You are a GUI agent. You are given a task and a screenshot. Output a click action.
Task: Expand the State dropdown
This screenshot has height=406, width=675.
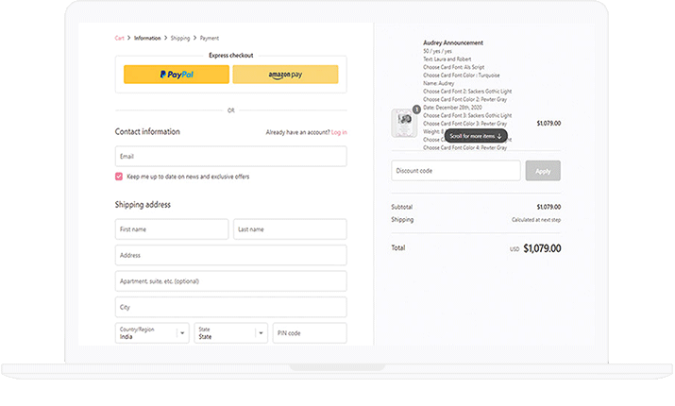coord(231,332)
